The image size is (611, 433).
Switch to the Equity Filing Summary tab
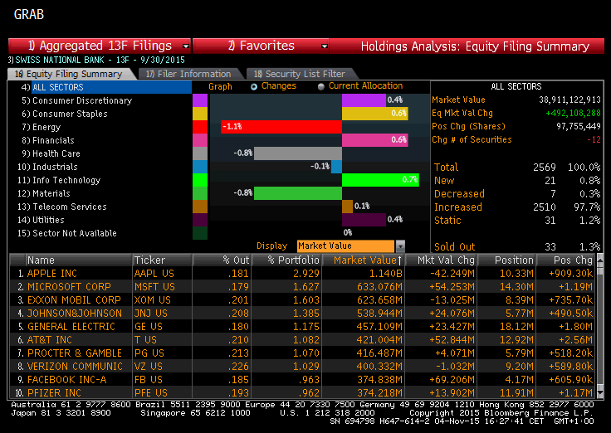coord(69,74)
